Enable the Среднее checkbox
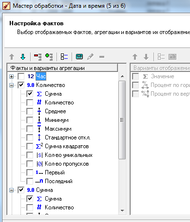Image resolution: width=190 pixels, height=222 pixels. tap(30, 111)
